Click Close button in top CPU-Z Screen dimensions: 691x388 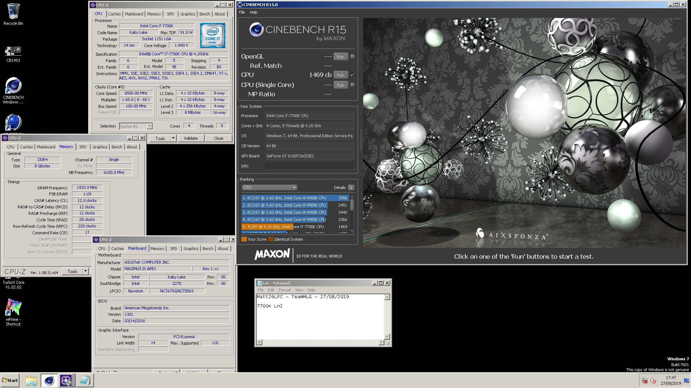click(x=218, y=138)
